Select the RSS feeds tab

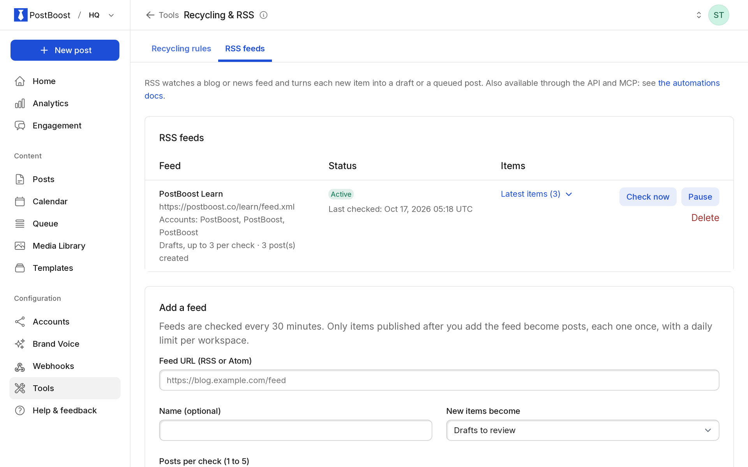click(245, 49)
